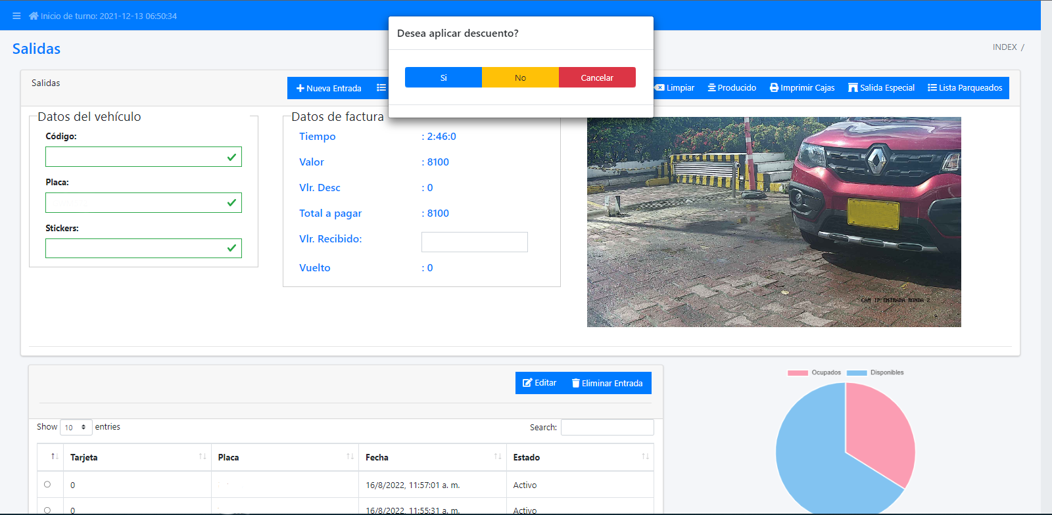Click the printer icon for Imprimir Cajas
Viewport: 1052px width, 515px height.
point(774,88)
